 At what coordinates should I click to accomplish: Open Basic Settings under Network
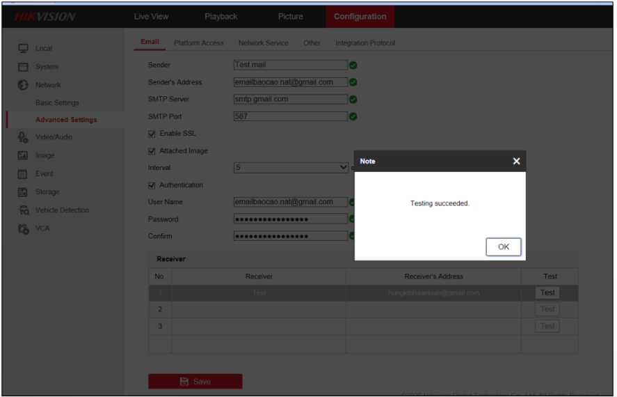click(x=57, y=103)
